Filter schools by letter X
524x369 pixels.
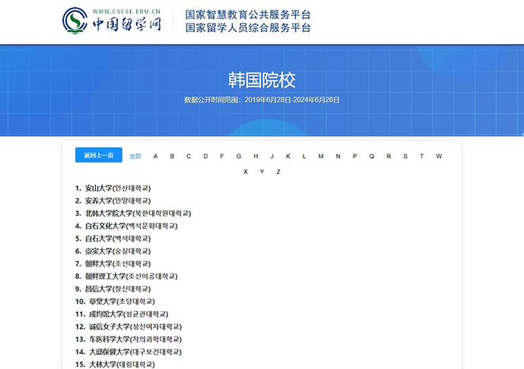tap(246, 172)
